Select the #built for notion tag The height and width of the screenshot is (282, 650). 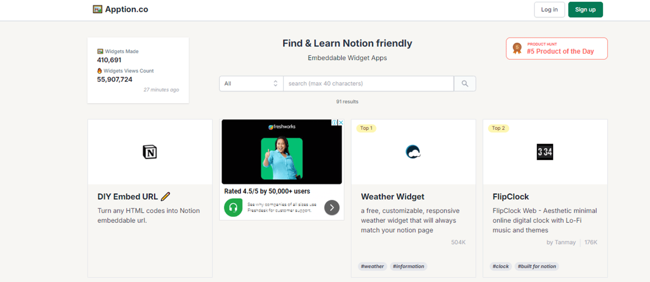click(x=537, y=266)
